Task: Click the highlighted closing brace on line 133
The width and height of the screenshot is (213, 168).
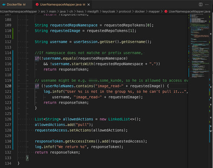Action: 27,158
